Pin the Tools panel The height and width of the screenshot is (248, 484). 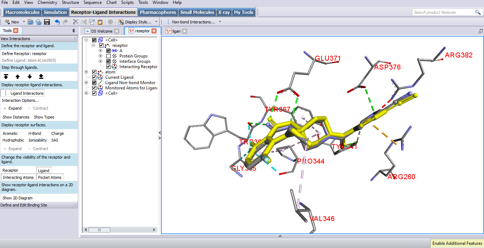[x=74, y=31]
